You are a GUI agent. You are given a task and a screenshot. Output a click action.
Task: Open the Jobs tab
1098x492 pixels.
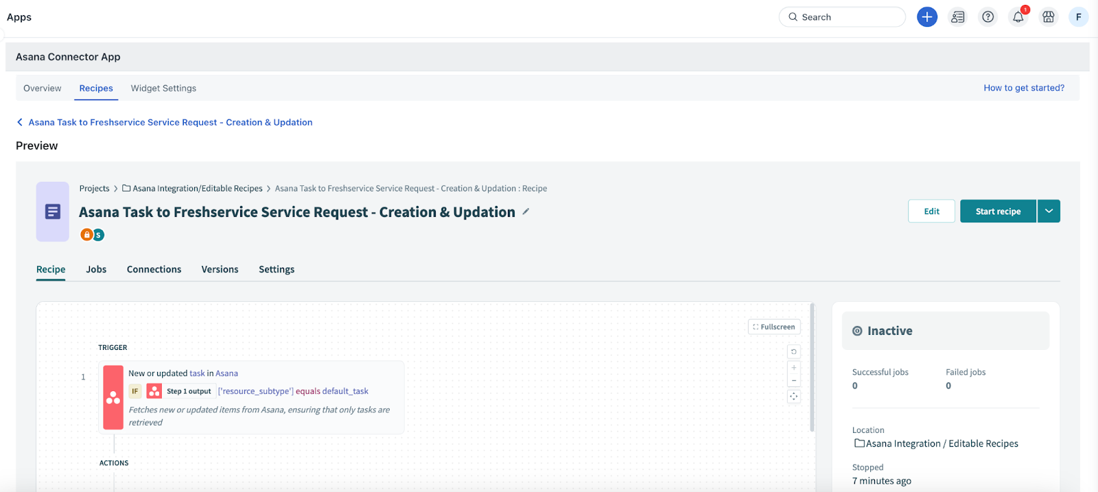coord(96,270)
